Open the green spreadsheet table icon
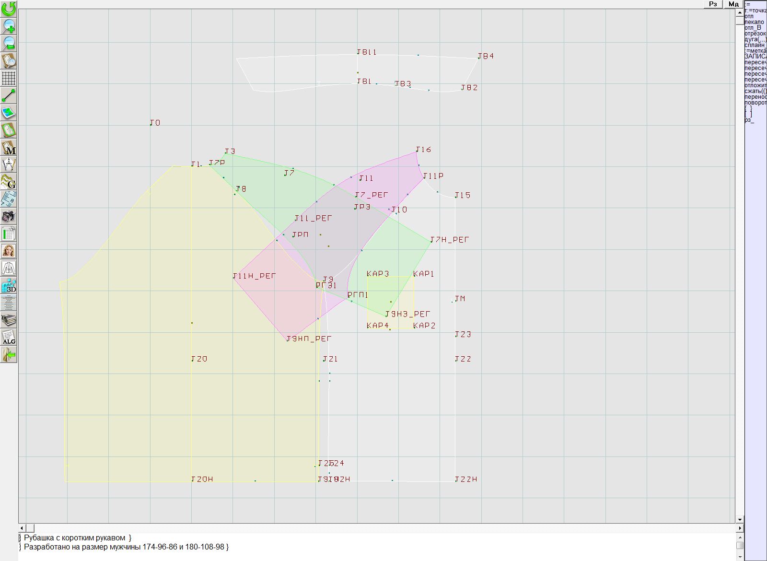Image resolution: width=767 pixels, height=561 pixels. (x=9, y=234)
